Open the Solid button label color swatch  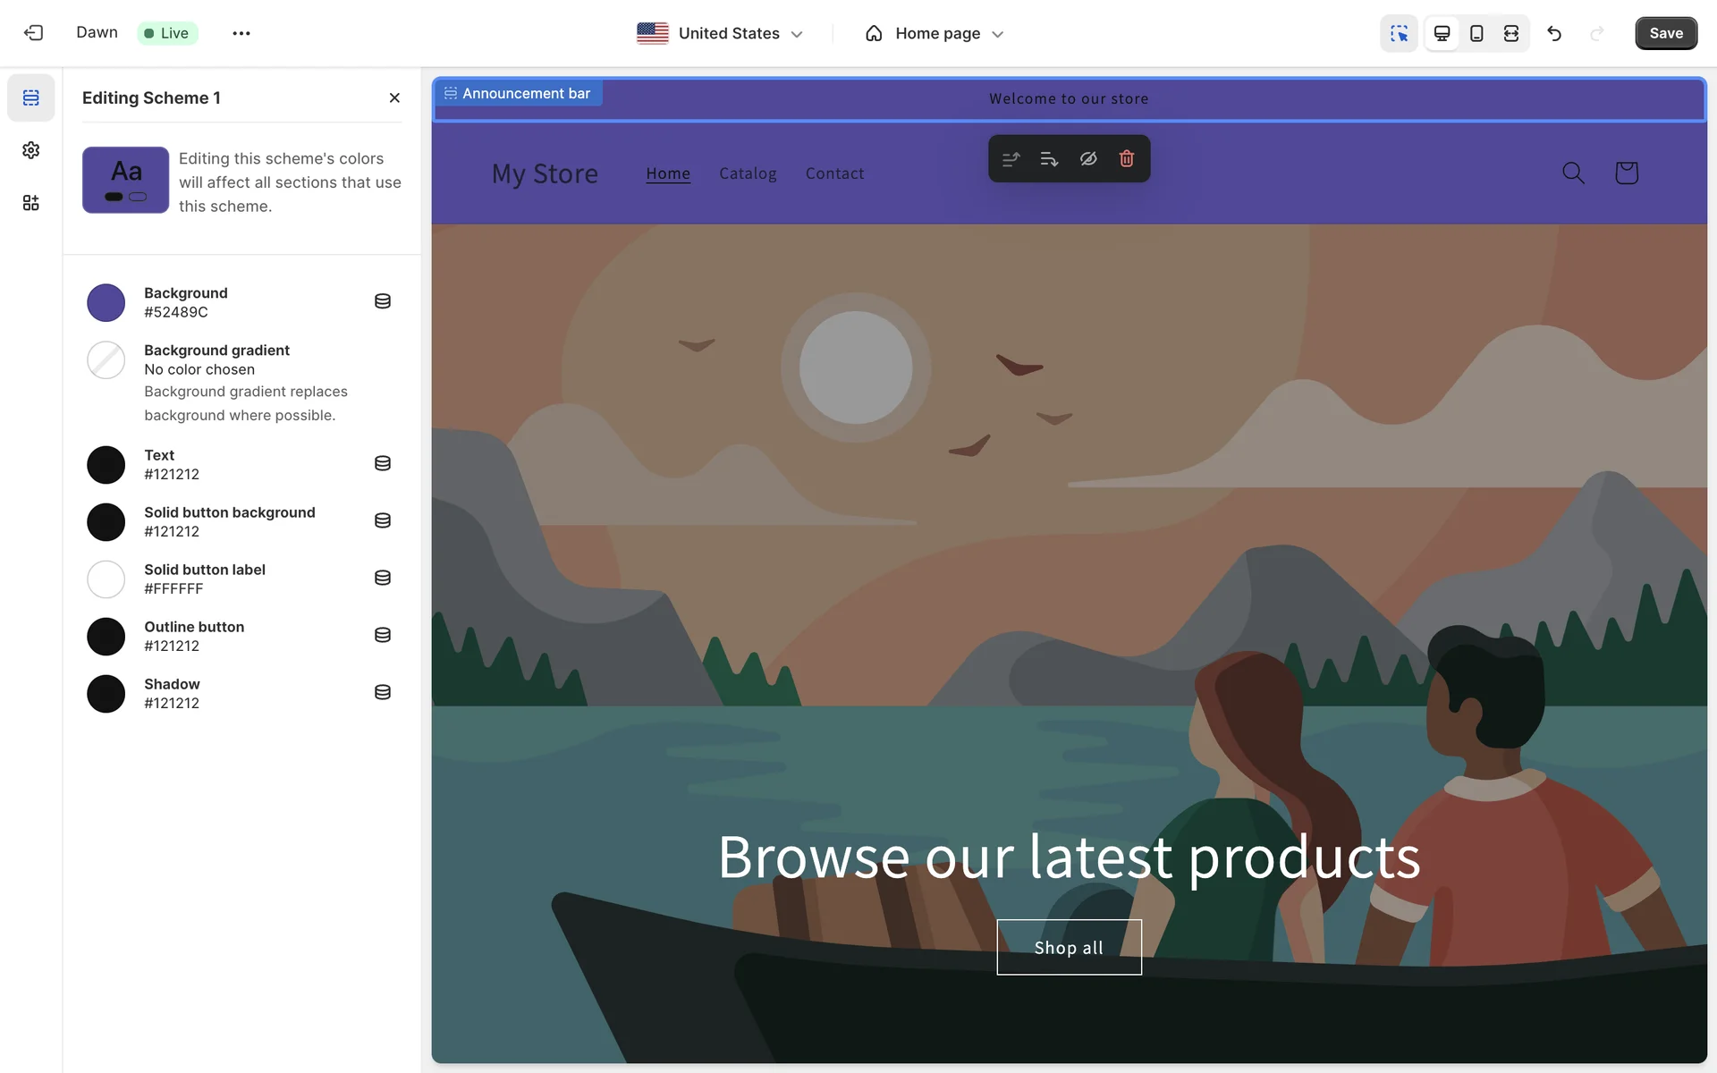click(106, 579)
